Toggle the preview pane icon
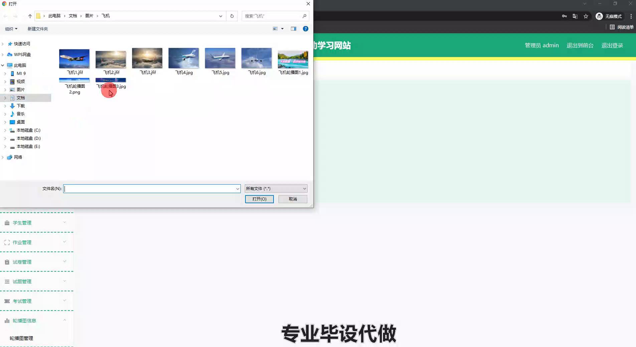The height and width of the screenshot is (347, 636). [x=294, y=29]
